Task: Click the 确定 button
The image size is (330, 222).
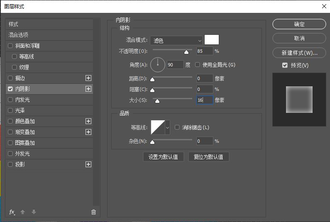Action: (x=299, y=24)
